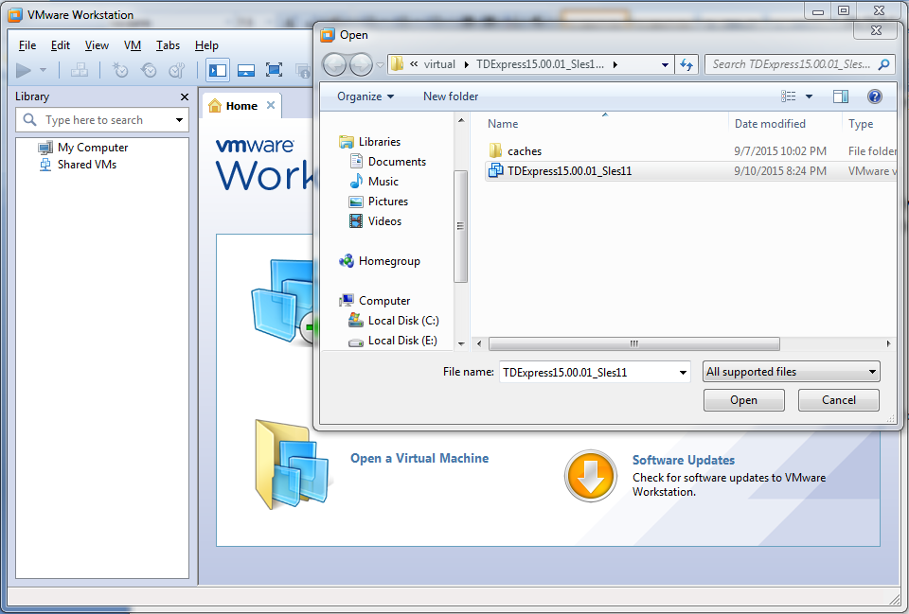Open the Help menu
The height and width of the screenshot is (614, 909).
[206, 45]
